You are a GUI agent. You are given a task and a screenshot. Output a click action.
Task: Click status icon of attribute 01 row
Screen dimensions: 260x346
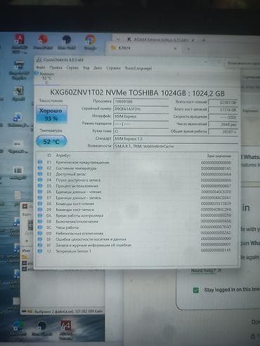click(40, 162)
